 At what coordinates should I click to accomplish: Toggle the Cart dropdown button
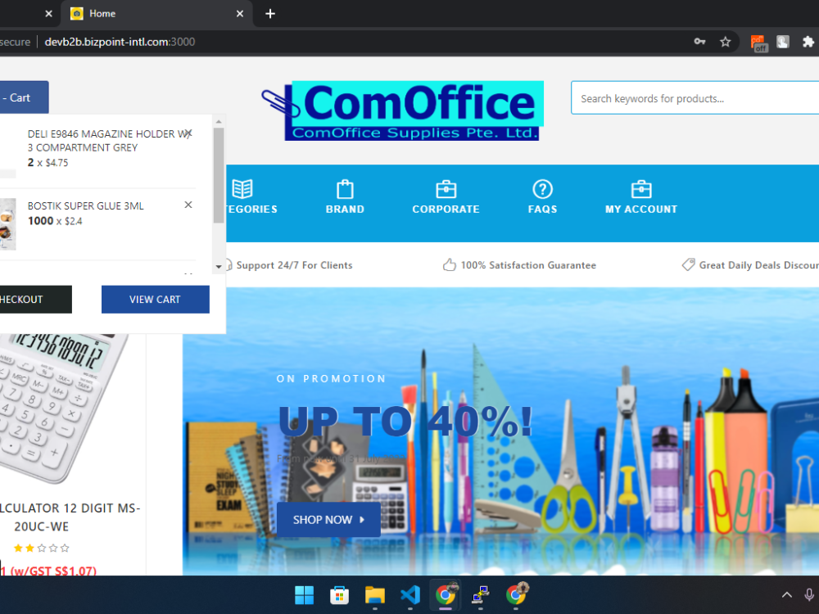click(24, 97)
